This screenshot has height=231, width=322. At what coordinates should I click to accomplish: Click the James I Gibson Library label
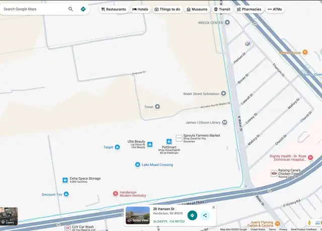coord(203,122)
